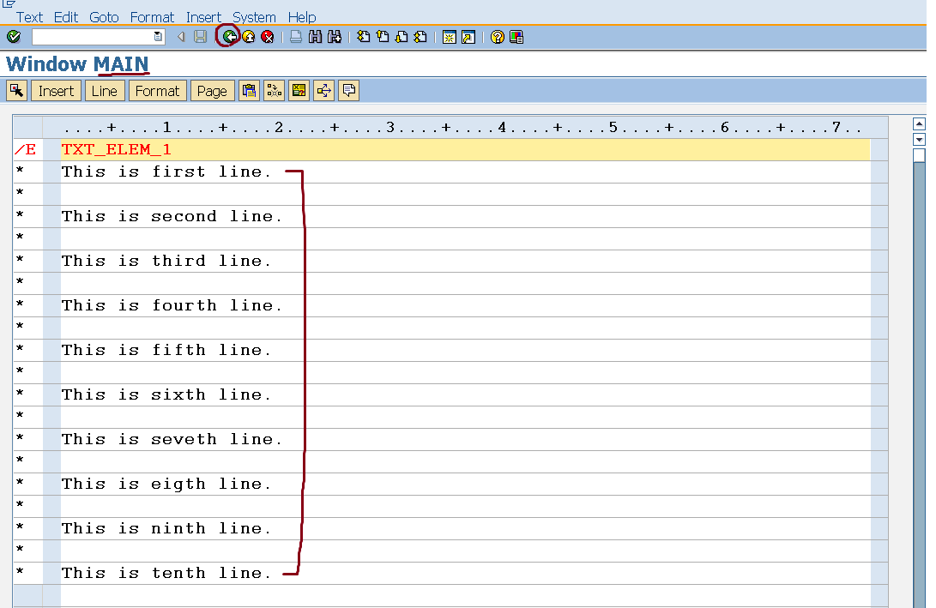
Task: Click the text 'This is fifth line.'
Action: (166, 350)
